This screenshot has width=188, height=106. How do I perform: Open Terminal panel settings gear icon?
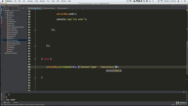(184, 92)
